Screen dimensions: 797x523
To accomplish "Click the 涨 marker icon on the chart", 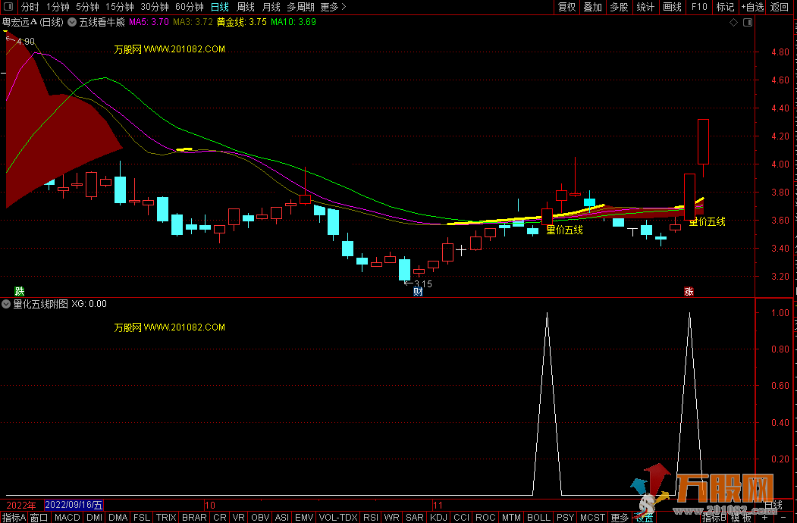I will point(689,291).
